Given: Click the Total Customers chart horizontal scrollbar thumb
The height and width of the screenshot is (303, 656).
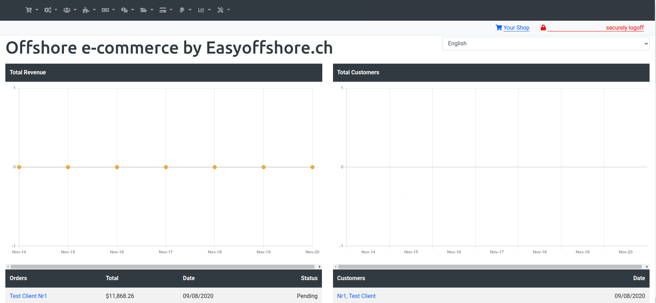Looking at the screenshot, I should (x=490, y=267).
